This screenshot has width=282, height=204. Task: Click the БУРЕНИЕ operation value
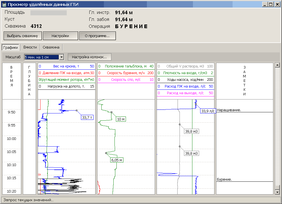click(x=132, y=26)
